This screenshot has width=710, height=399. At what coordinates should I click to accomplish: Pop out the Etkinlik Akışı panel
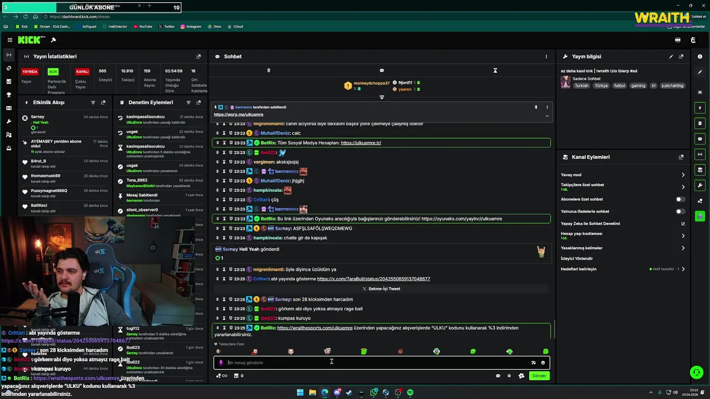click(103, 103)
